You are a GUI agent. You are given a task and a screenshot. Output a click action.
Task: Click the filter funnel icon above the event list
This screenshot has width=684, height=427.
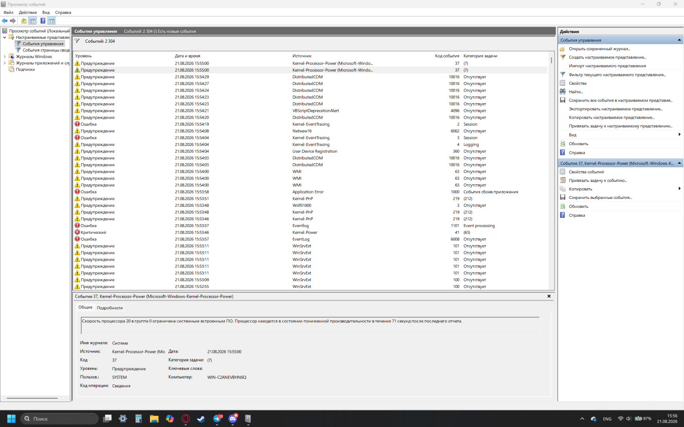tap(77, 41)
